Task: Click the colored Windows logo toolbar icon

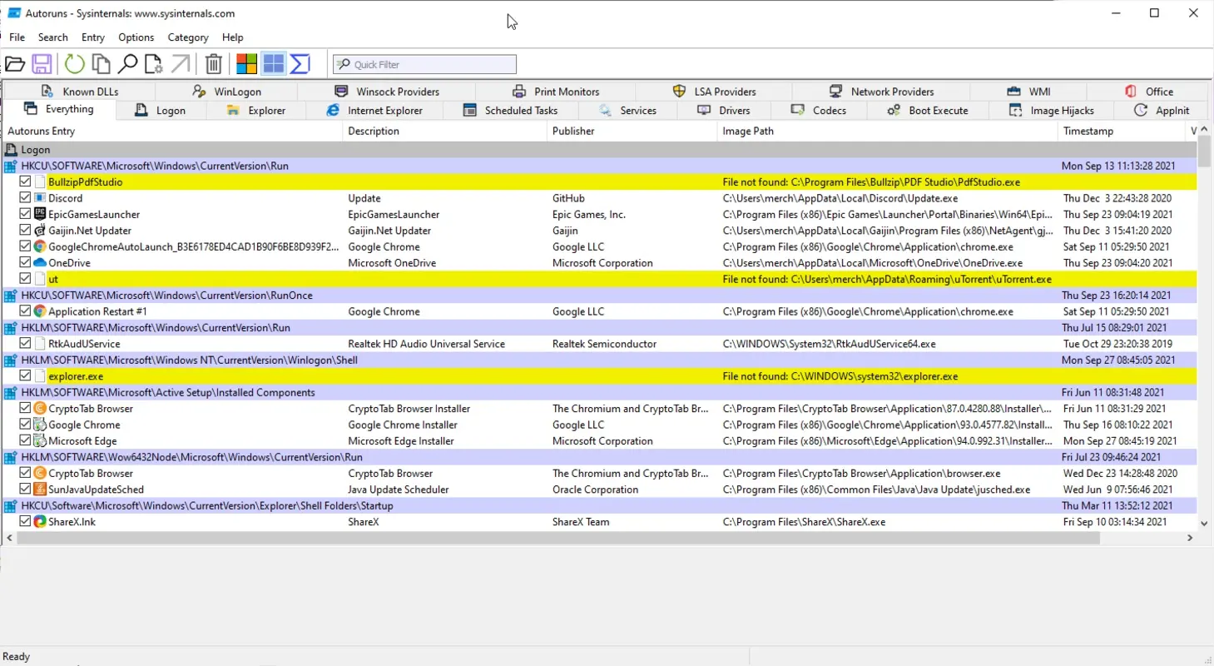Action: [x=246, y=64]
